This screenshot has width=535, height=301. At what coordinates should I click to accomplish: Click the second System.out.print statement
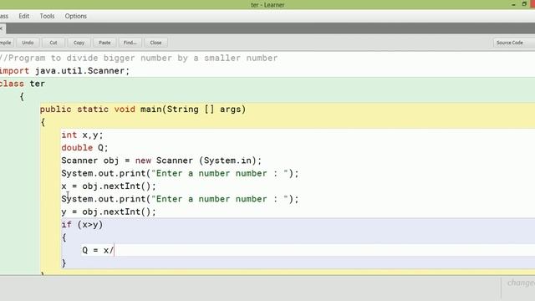(180, 199)
